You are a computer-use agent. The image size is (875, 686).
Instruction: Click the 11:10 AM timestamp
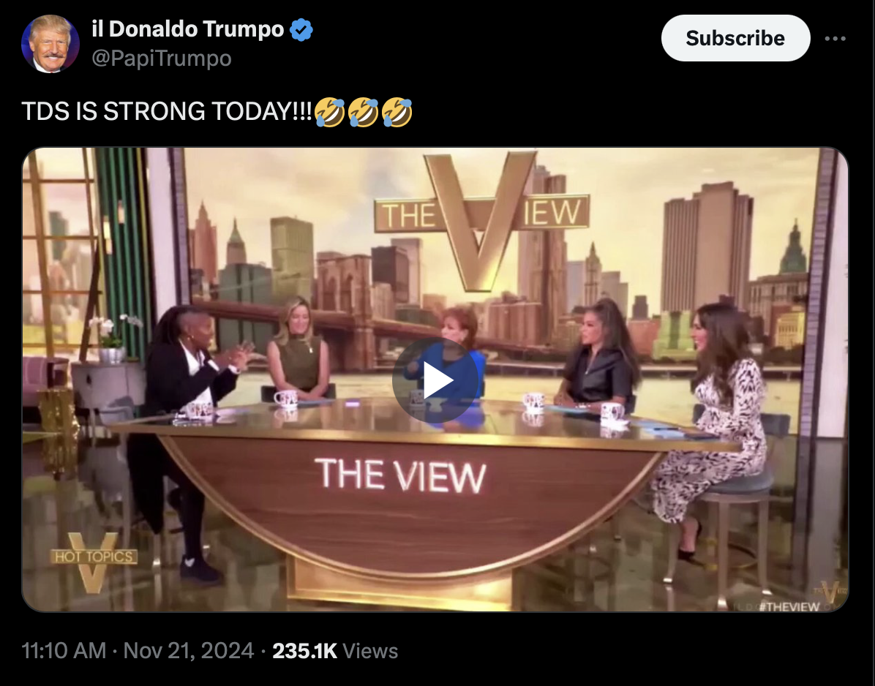pyautogui.click(x=64, y=650)
